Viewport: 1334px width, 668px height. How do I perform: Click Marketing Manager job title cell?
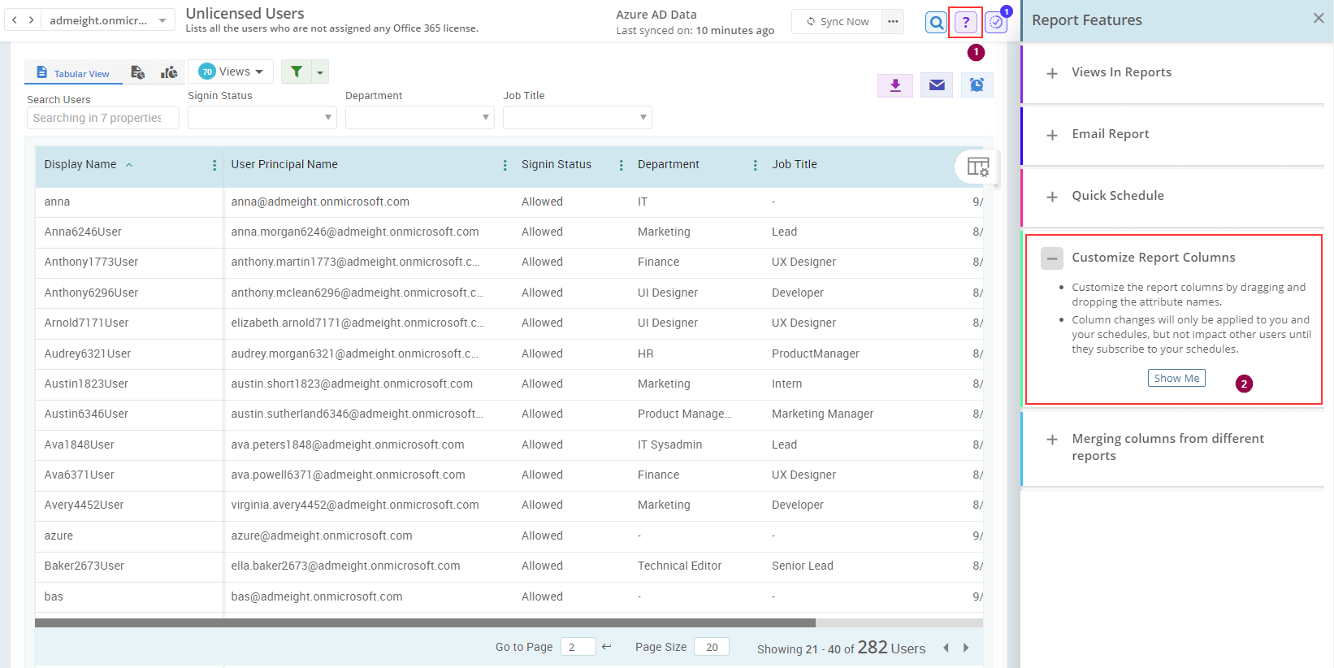tap(822, 414)
